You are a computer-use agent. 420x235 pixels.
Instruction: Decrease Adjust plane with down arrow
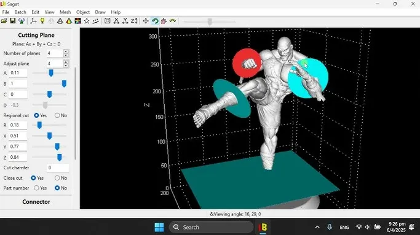(66, 66)
